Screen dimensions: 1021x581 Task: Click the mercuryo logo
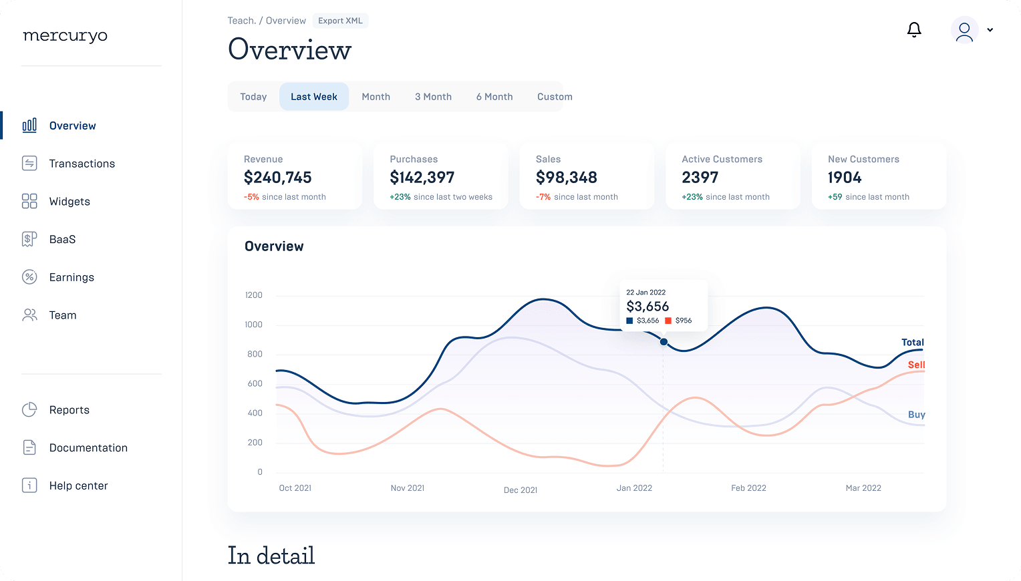click(65, 36)
